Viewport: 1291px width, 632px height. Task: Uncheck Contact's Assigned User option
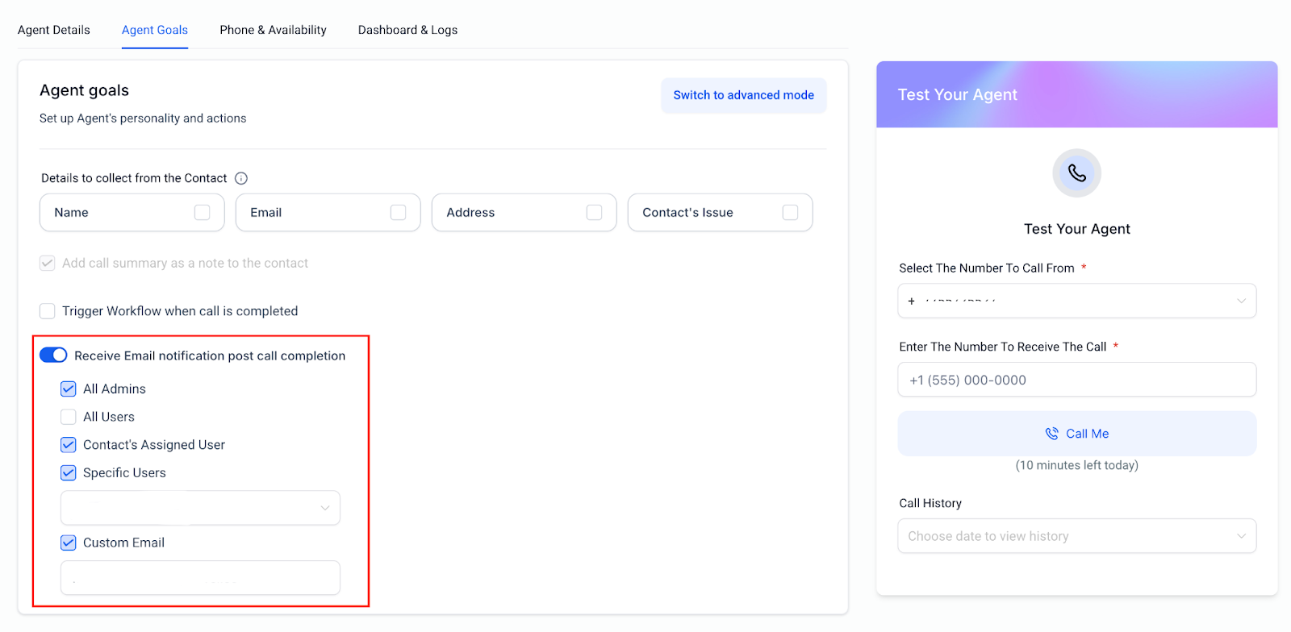[69, 445]
